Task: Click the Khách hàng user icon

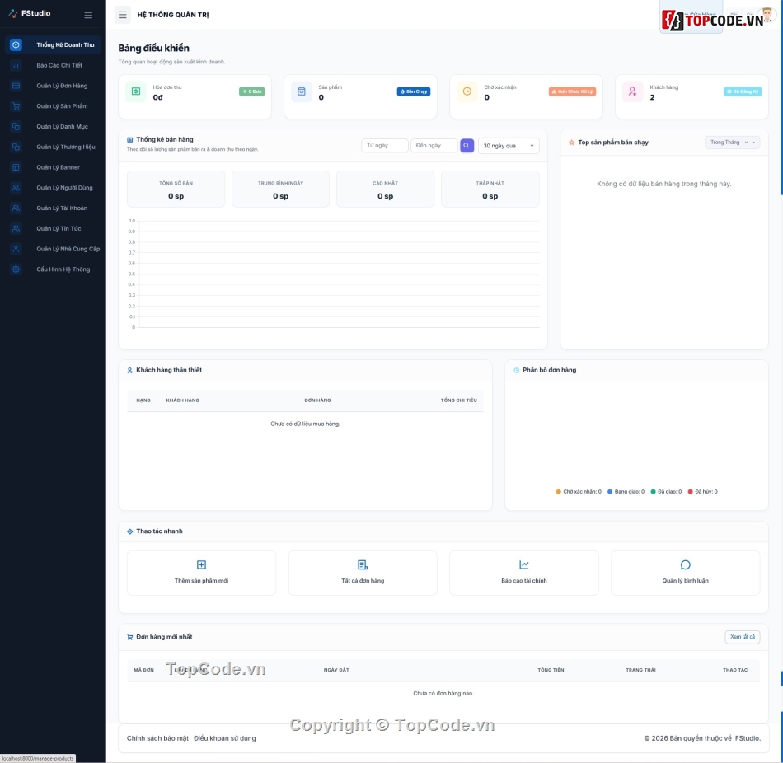Action: click(x=633, y=91)
